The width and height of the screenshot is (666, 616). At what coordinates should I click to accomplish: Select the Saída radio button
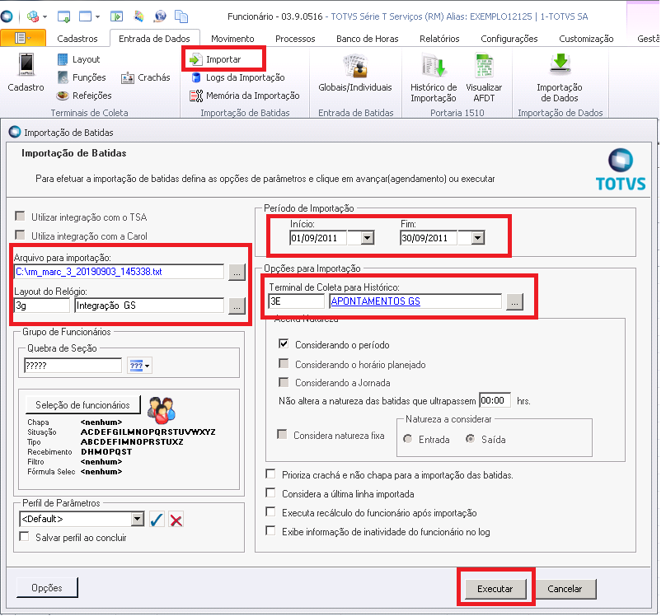pos(470,439)
